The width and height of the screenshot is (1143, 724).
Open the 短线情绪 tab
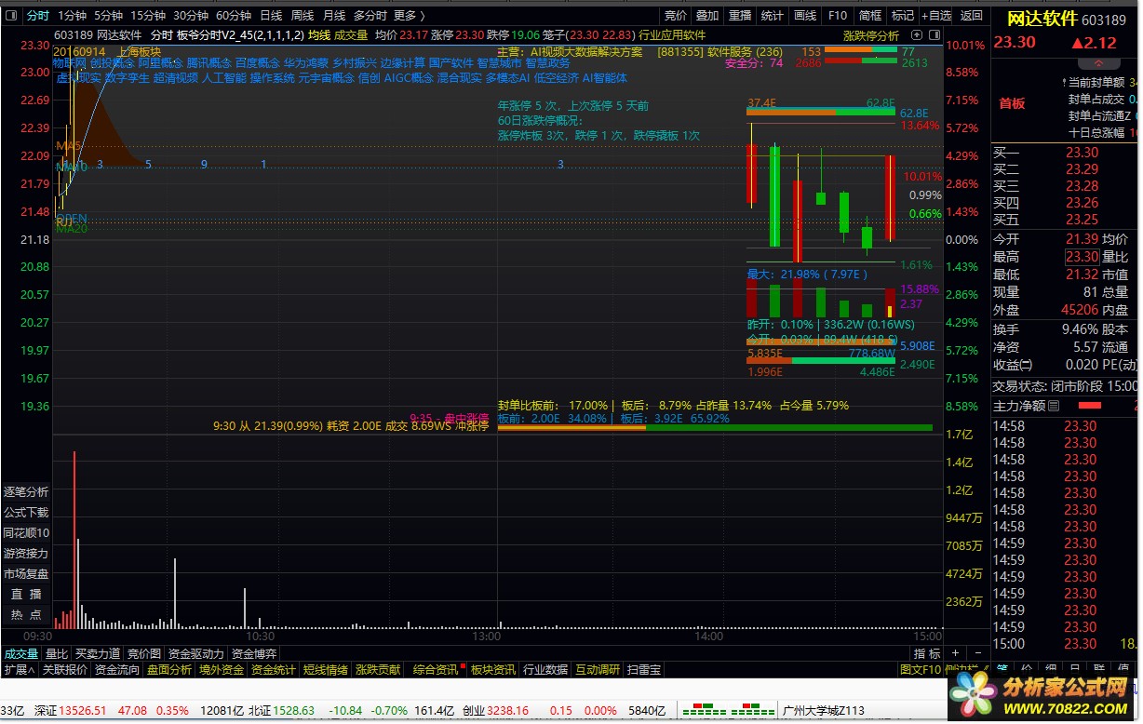(x=326, y=669)
